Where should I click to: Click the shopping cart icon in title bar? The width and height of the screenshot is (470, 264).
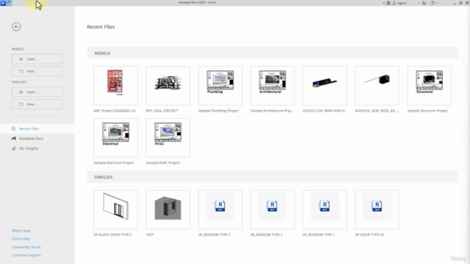pyautogui.click(x=424, y=3)
